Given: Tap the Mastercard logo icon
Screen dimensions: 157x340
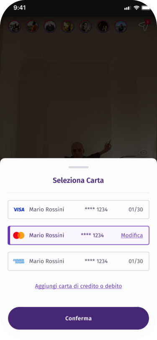Looking at the screenshot, I should point(19,235).
